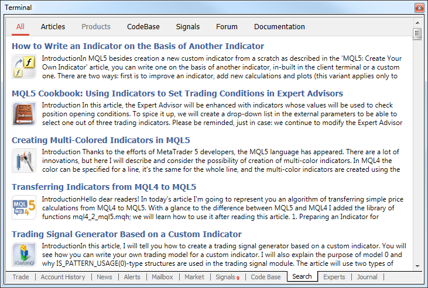Show Forum search results

(x=227, y=27)
